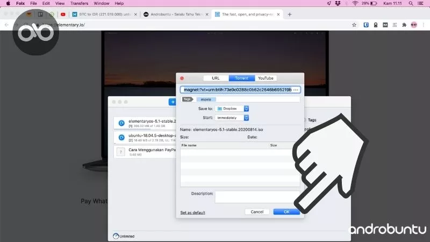Close the BTC to IDR tab
This screenshot has height=242, width=430.
(135, 15)
